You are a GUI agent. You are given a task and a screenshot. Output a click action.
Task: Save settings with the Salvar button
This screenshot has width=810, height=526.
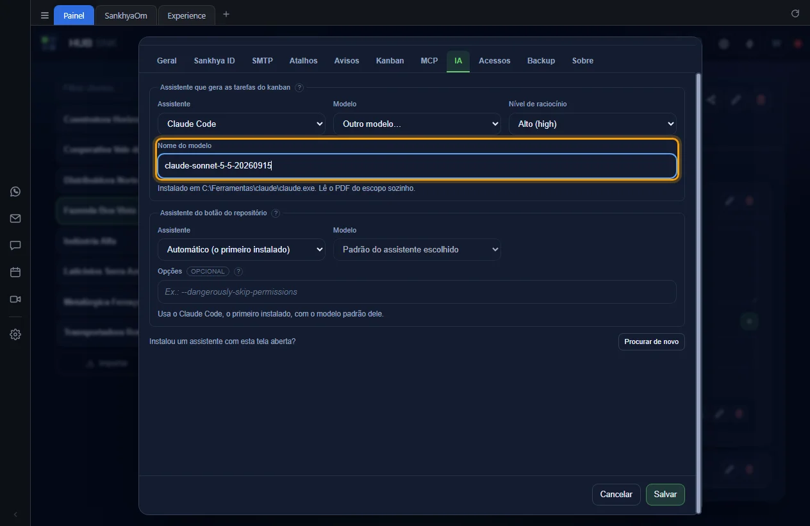(x=666, y=495)
